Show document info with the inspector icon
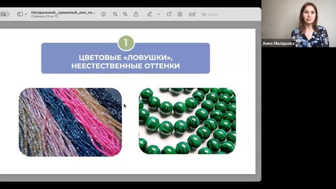The height and width of the screenshot is (189, 336). point(103,14)
